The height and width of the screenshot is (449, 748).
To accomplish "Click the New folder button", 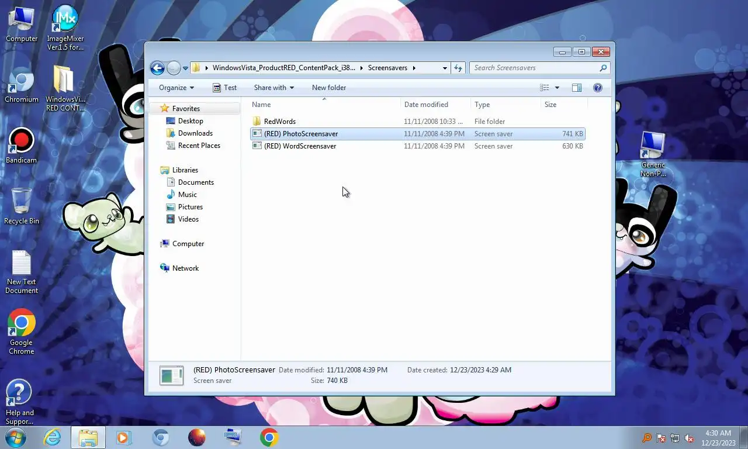I will click(329, 88).
